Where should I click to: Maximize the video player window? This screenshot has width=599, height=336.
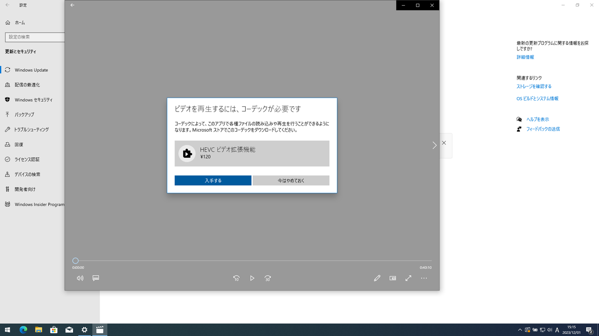[x=417, y=5]
